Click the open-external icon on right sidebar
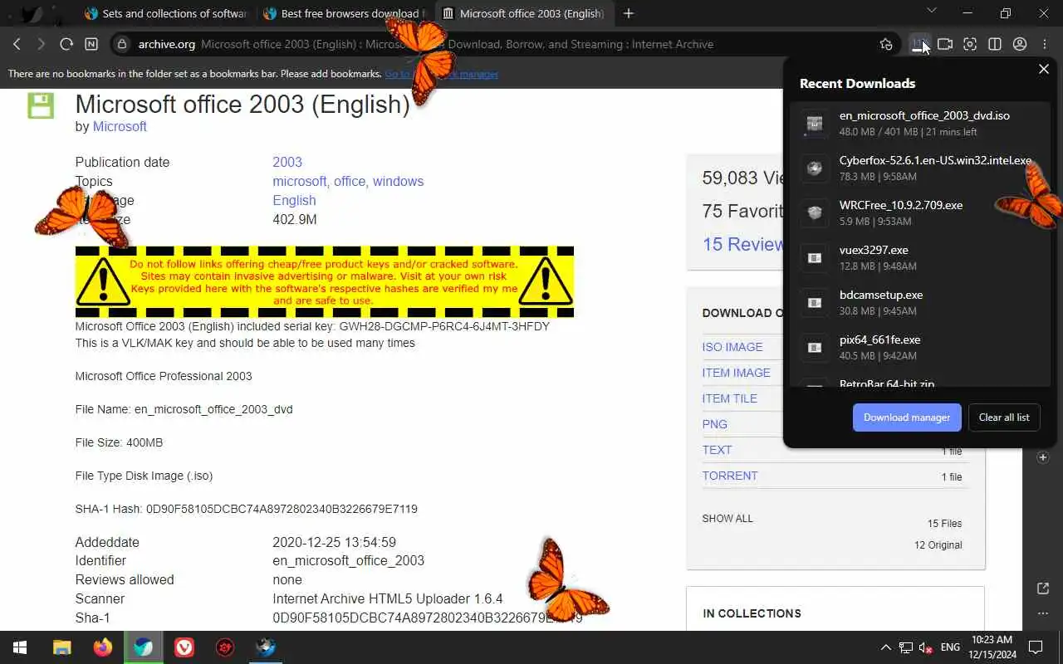 tap(1043, 588)
